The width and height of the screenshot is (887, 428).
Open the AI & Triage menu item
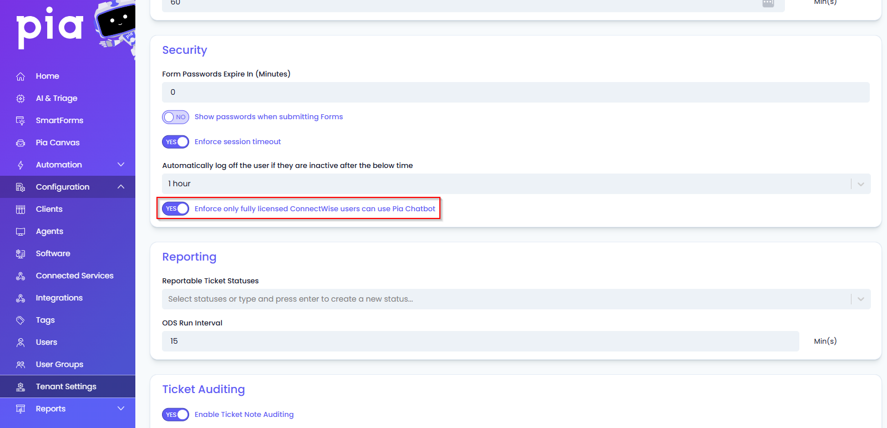[x=68, y=98]
